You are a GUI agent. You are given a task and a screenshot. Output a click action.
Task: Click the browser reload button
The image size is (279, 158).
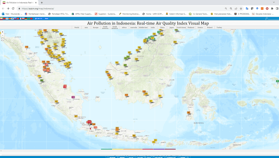(13, 9)
